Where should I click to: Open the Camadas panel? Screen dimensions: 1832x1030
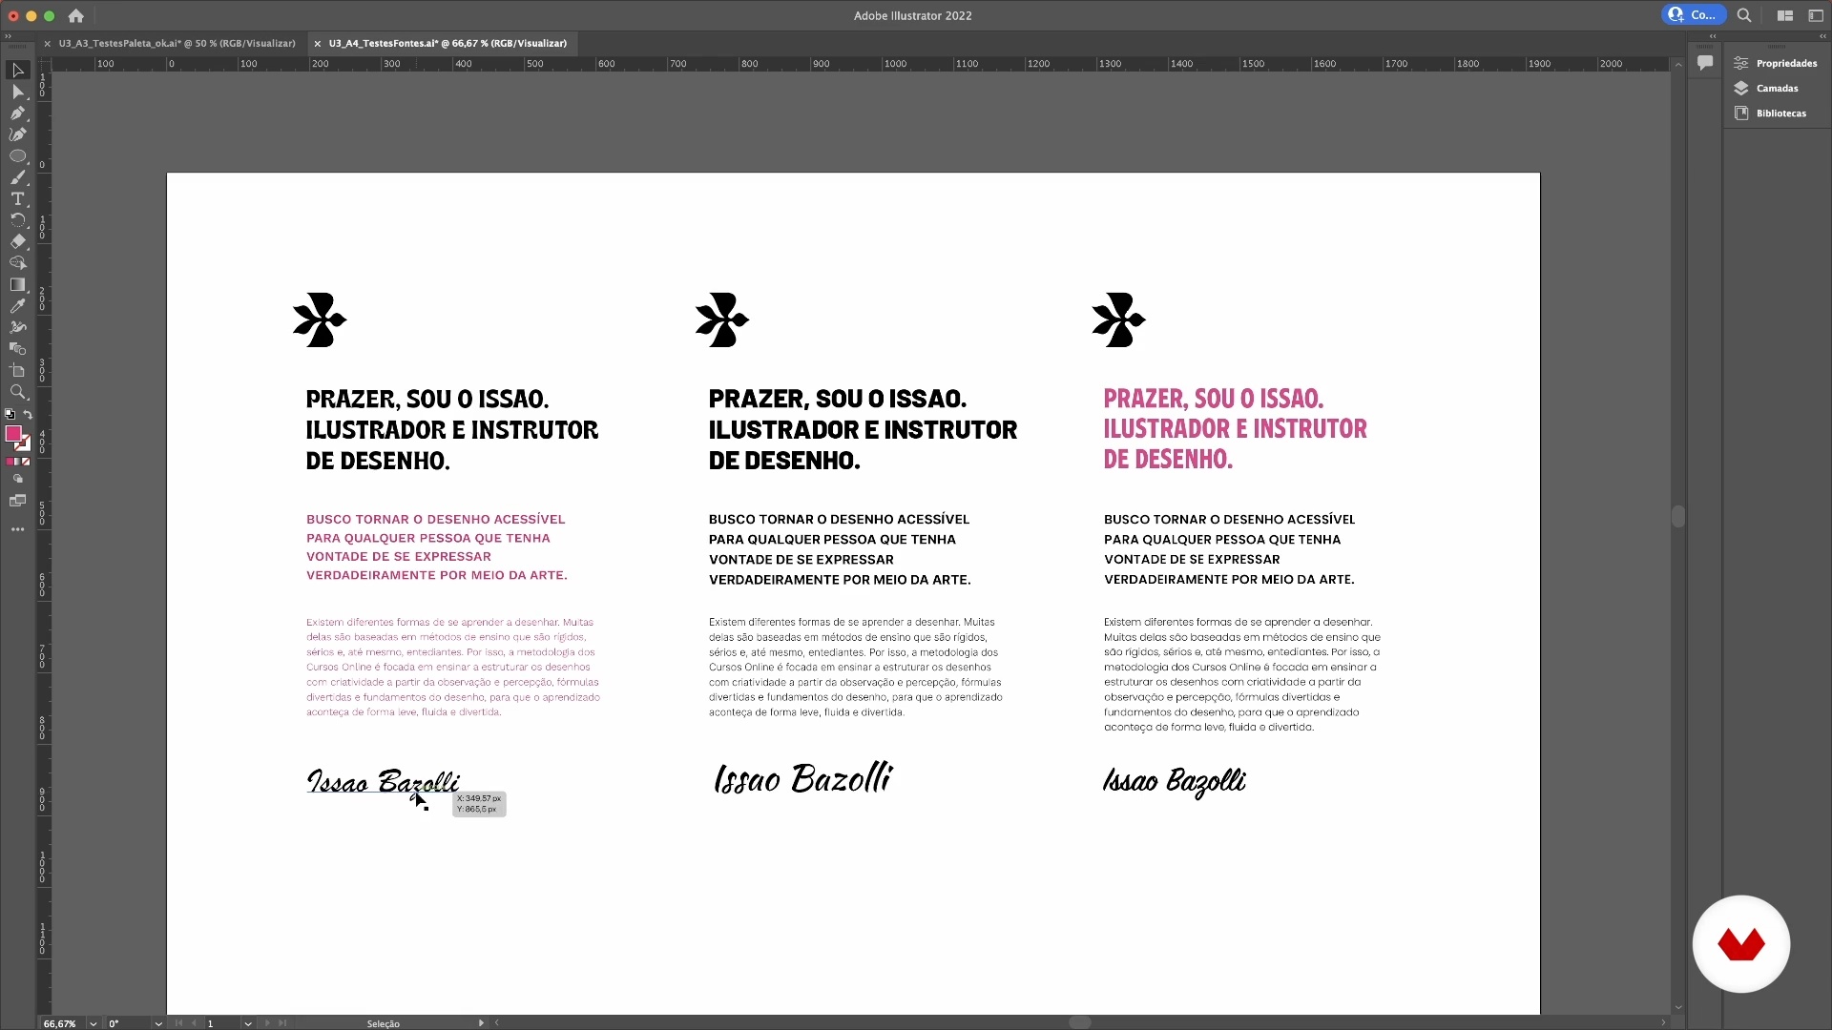(x=1766, y=88)
